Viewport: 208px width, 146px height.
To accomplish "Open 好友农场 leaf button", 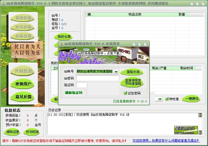I will (x=23, y=27).
